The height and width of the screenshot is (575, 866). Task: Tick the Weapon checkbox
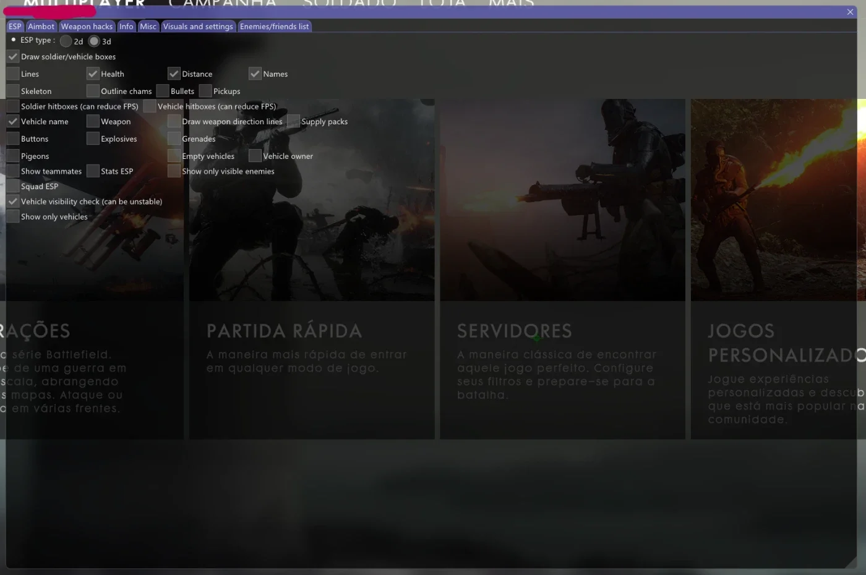click(x=93, y=121)
